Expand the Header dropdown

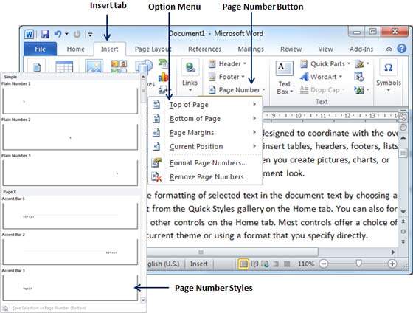click(228, 63)
